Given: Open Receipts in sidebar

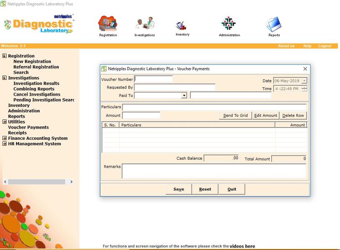Looking at the screenshot, I should (x=17, y=133).
